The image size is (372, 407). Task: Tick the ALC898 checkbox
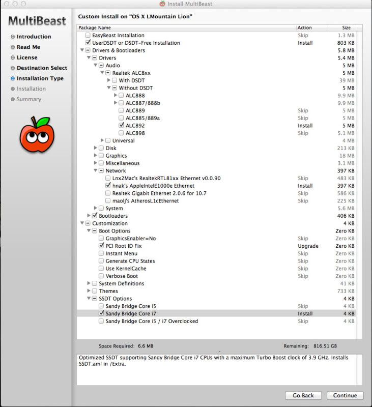point(121,133)
